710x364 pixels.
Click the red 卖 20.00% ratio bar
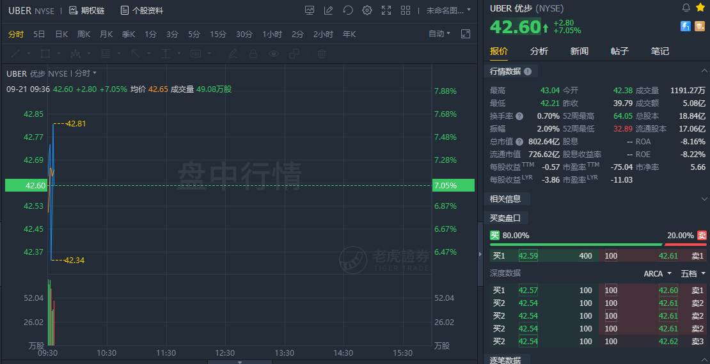pos(686,245)
